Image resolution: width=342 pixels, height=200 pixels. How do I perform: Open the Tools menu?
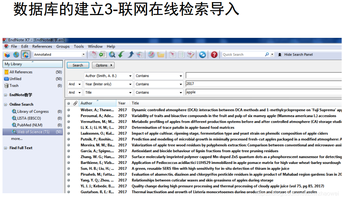(x=79, y=46)
